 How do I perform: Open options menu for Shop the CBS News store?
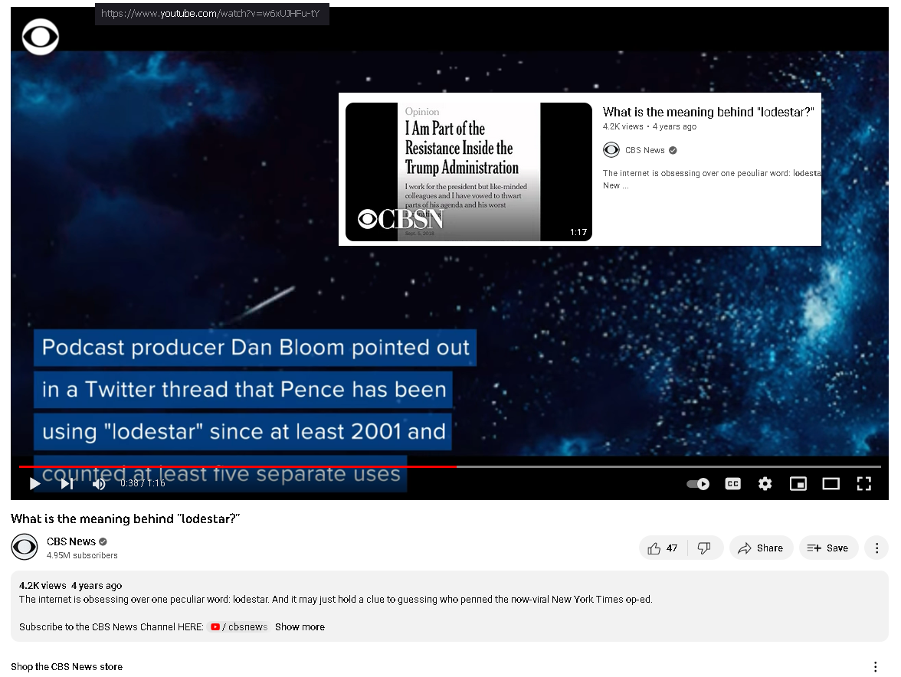coord(875,667)
